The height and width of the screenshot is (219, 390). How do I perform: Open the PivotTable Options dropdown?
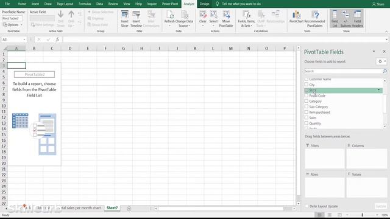pyautogui.click(x=12, y=25)
